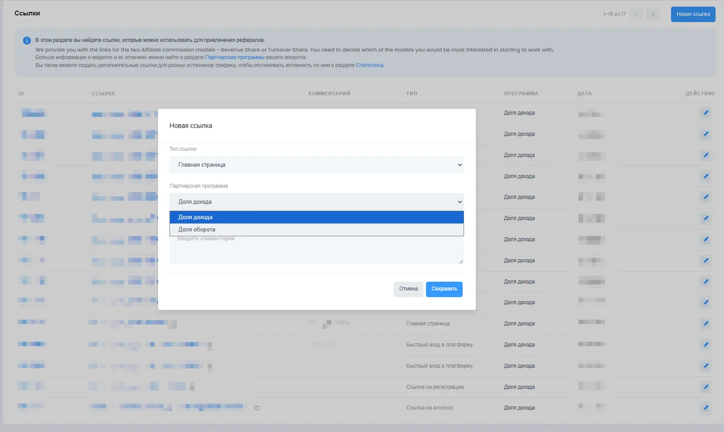The image size is (724, 432).
Task: Edit the Ссылка на Android row
Action: (x=705, y=408)
